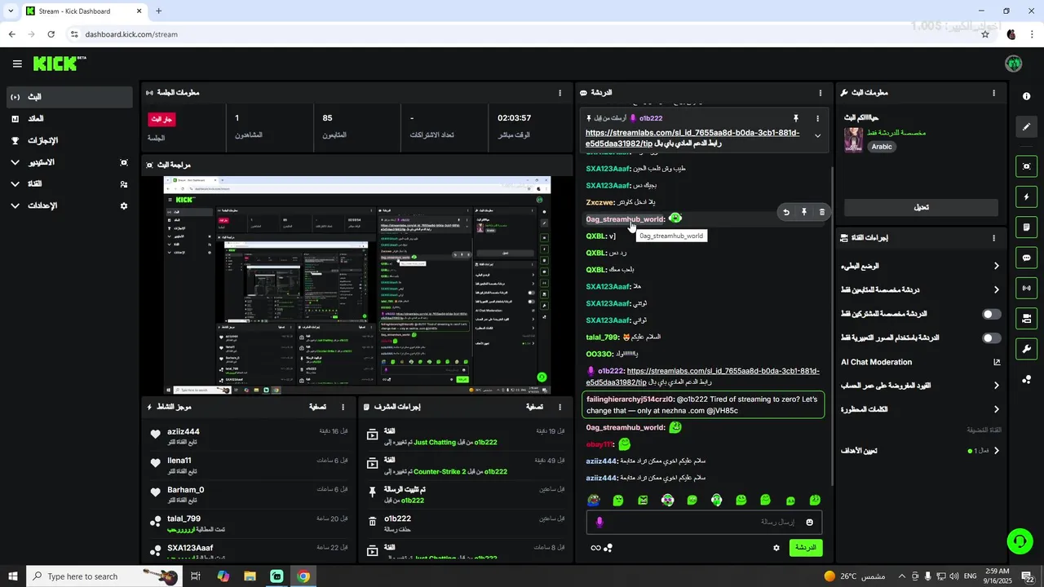Click تصفية filter in the activity feed panel
This screenshot has height=587, width=1044.
pos(318,407)
